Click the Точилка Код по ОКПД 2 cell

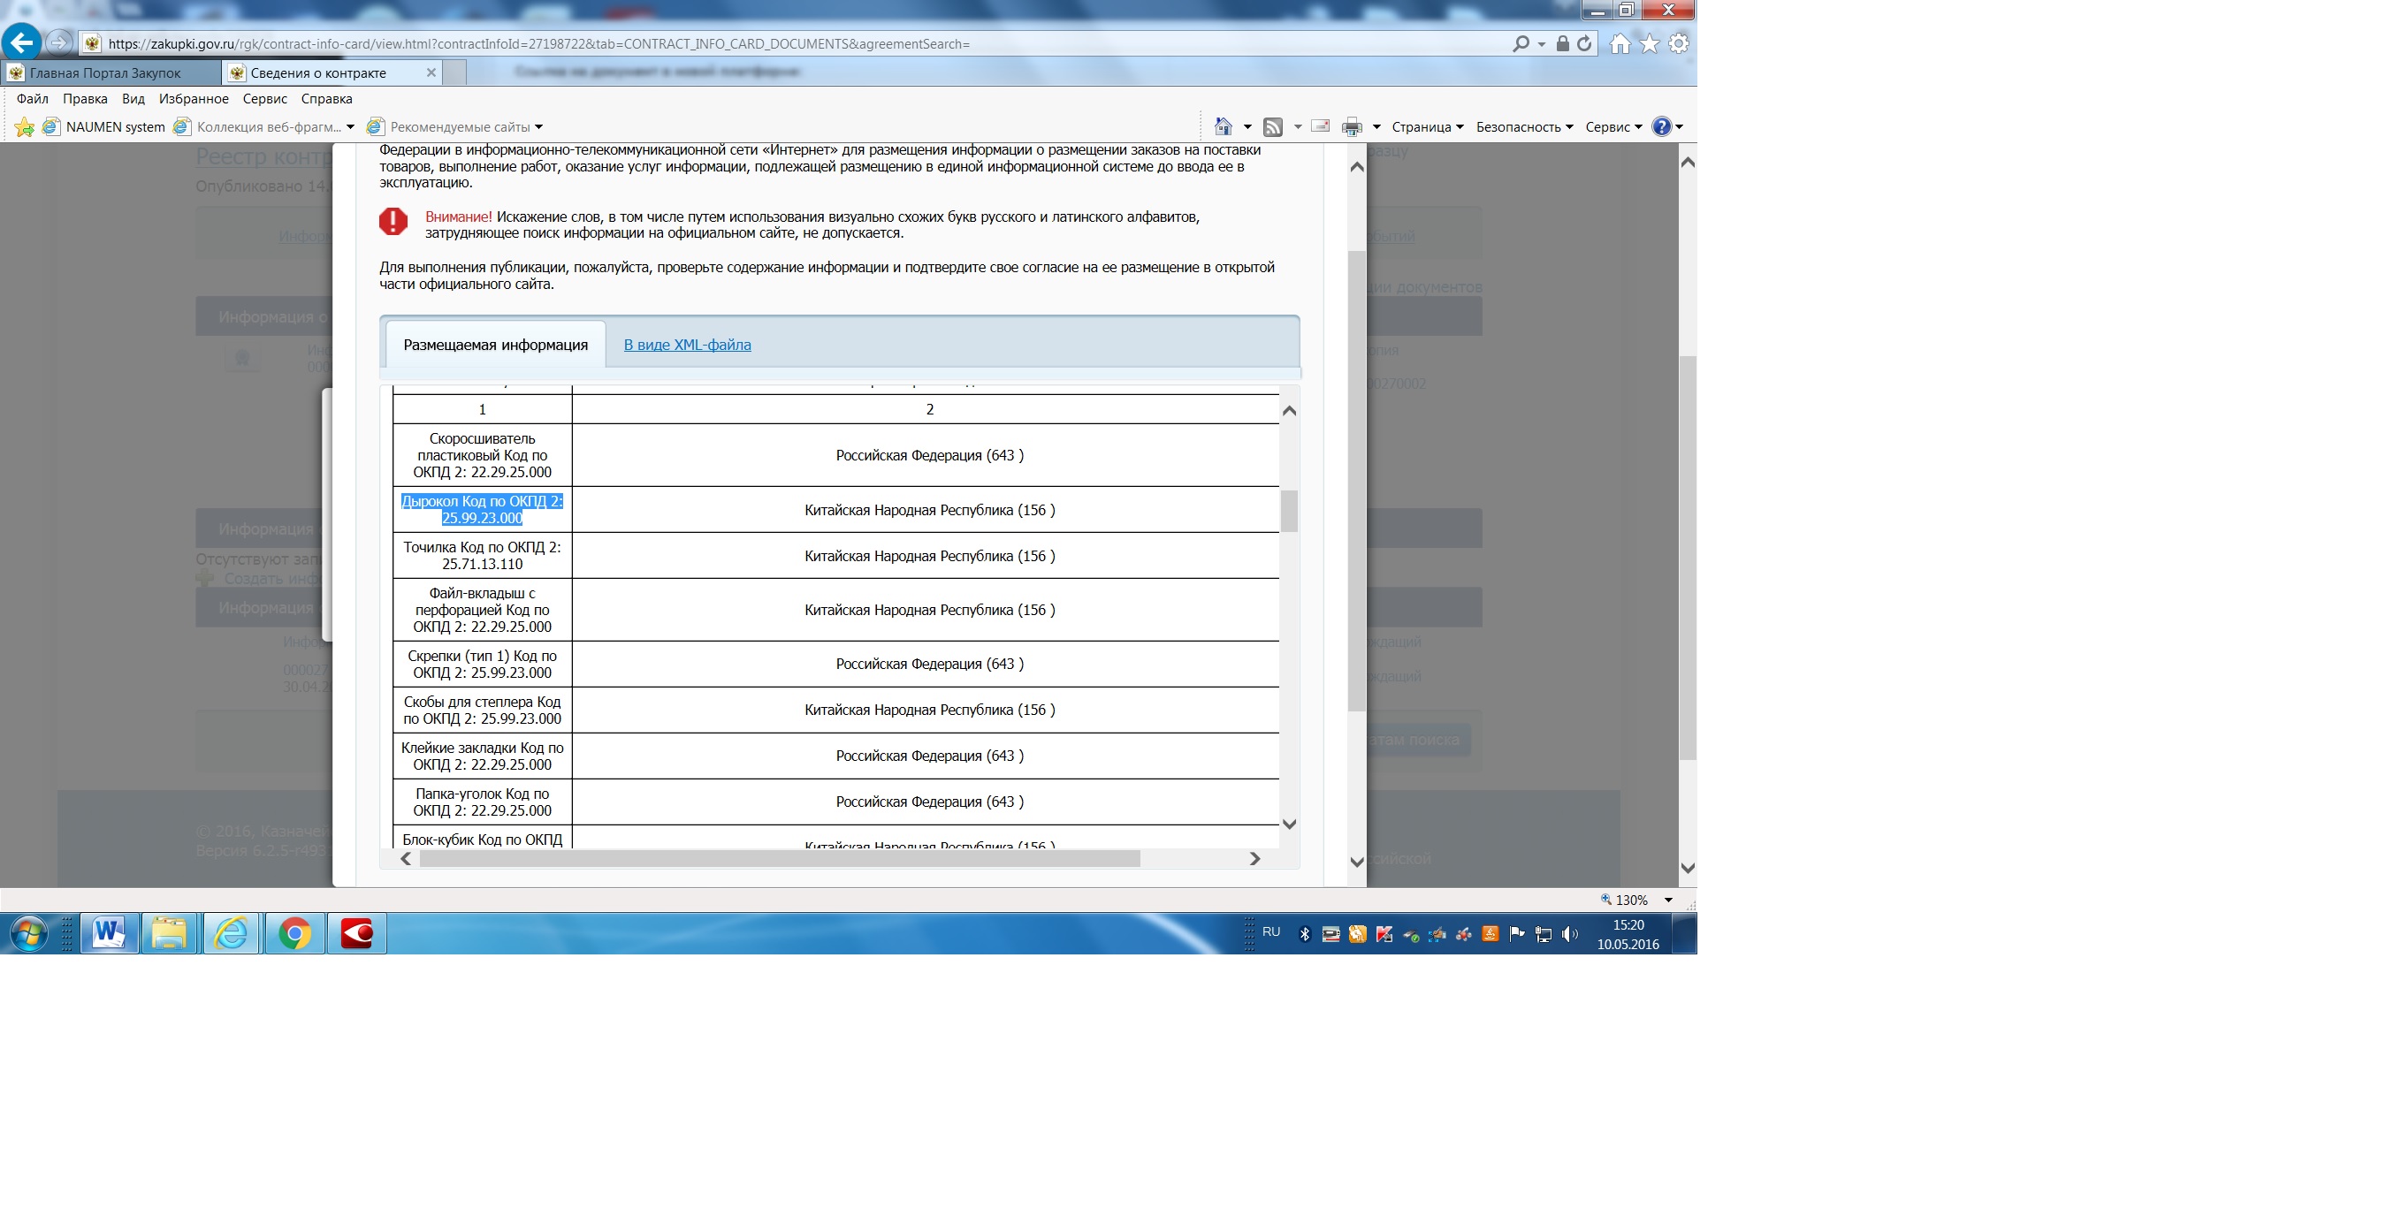click(x=483, y=556)
